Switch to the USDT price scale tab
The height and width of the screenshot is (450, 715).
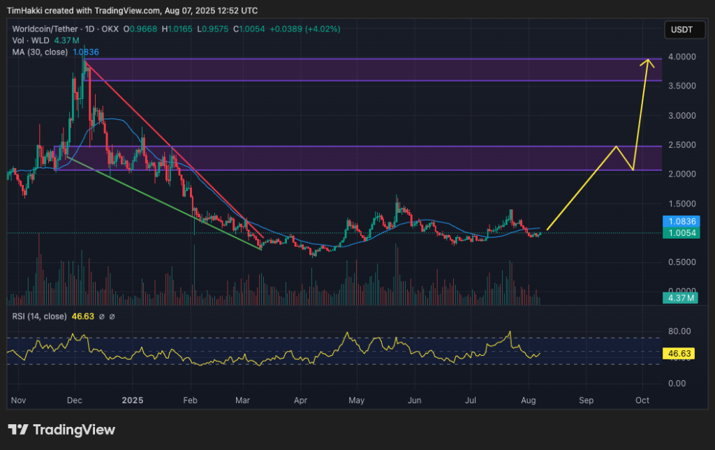click(x=684, y=29)
